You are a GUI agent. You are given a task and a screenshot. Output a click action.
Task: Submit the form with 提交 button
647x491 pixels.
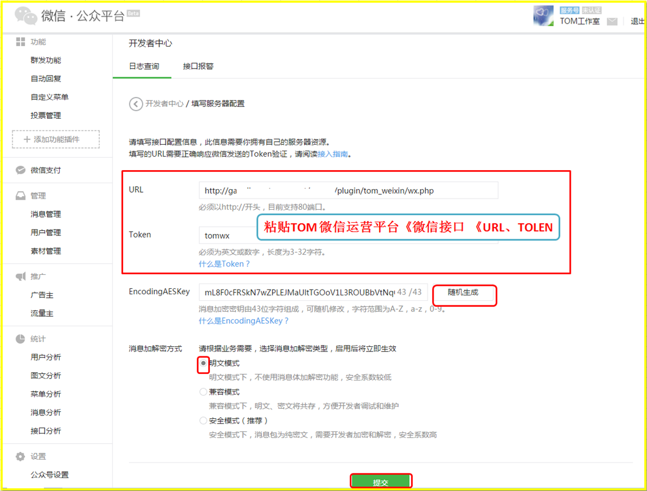tap(381, 482)
